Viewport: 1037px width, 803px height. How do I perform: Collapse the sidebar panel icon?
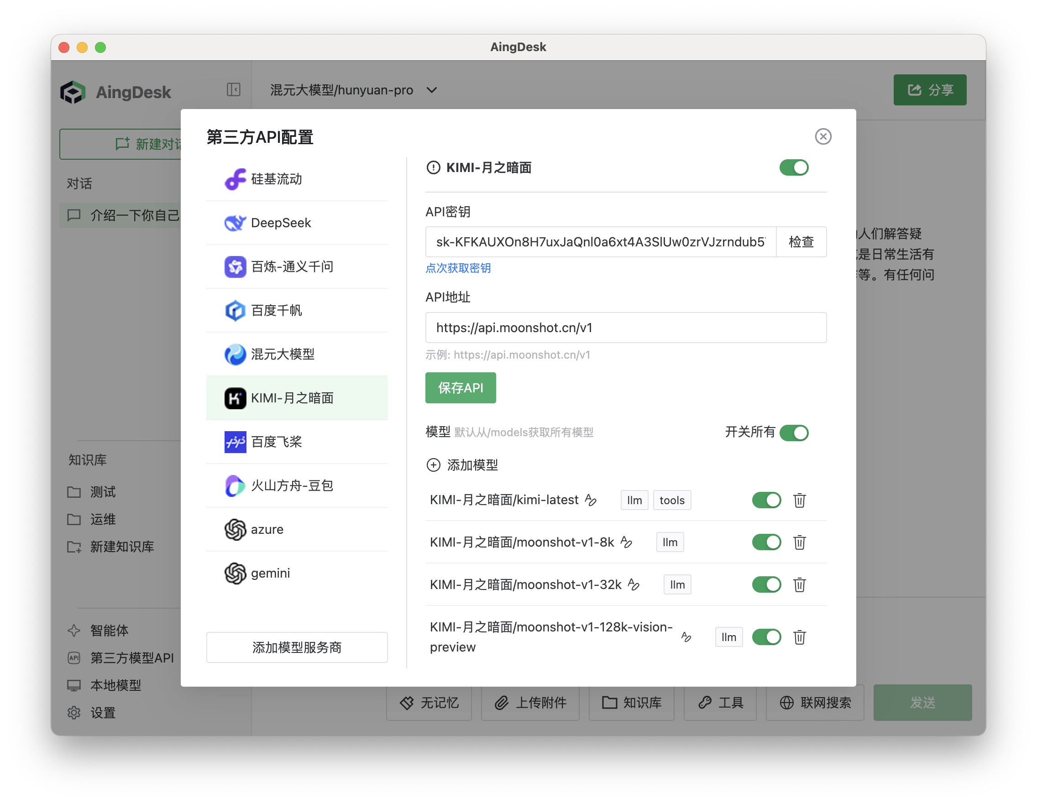[233, 90]
